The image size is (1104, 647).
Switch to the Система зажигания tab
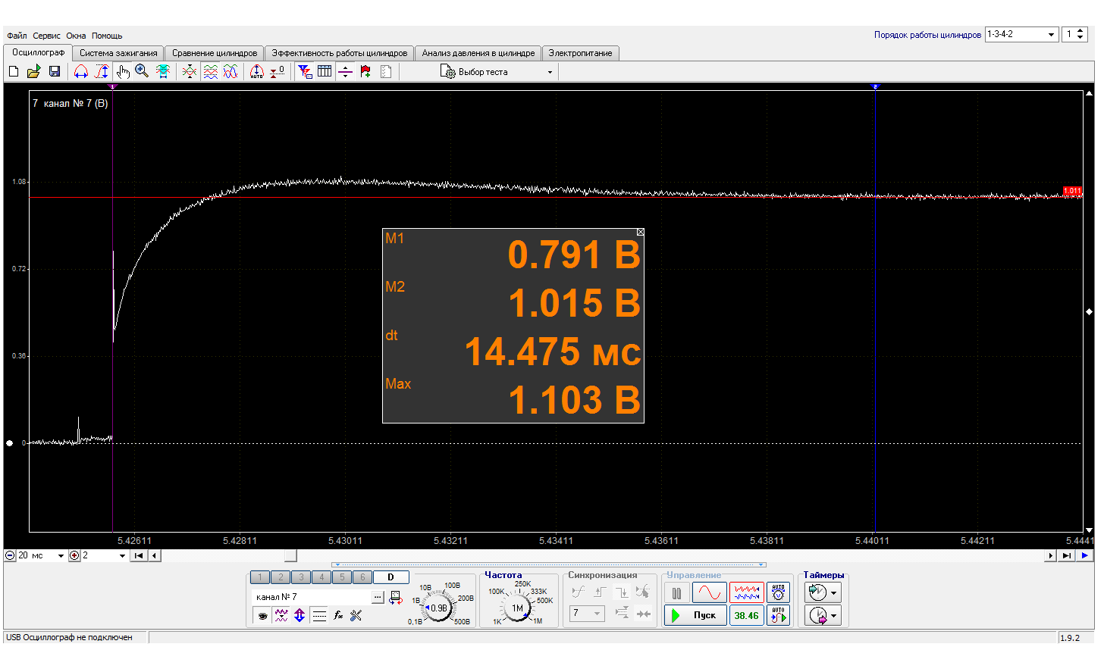[118, 53]
